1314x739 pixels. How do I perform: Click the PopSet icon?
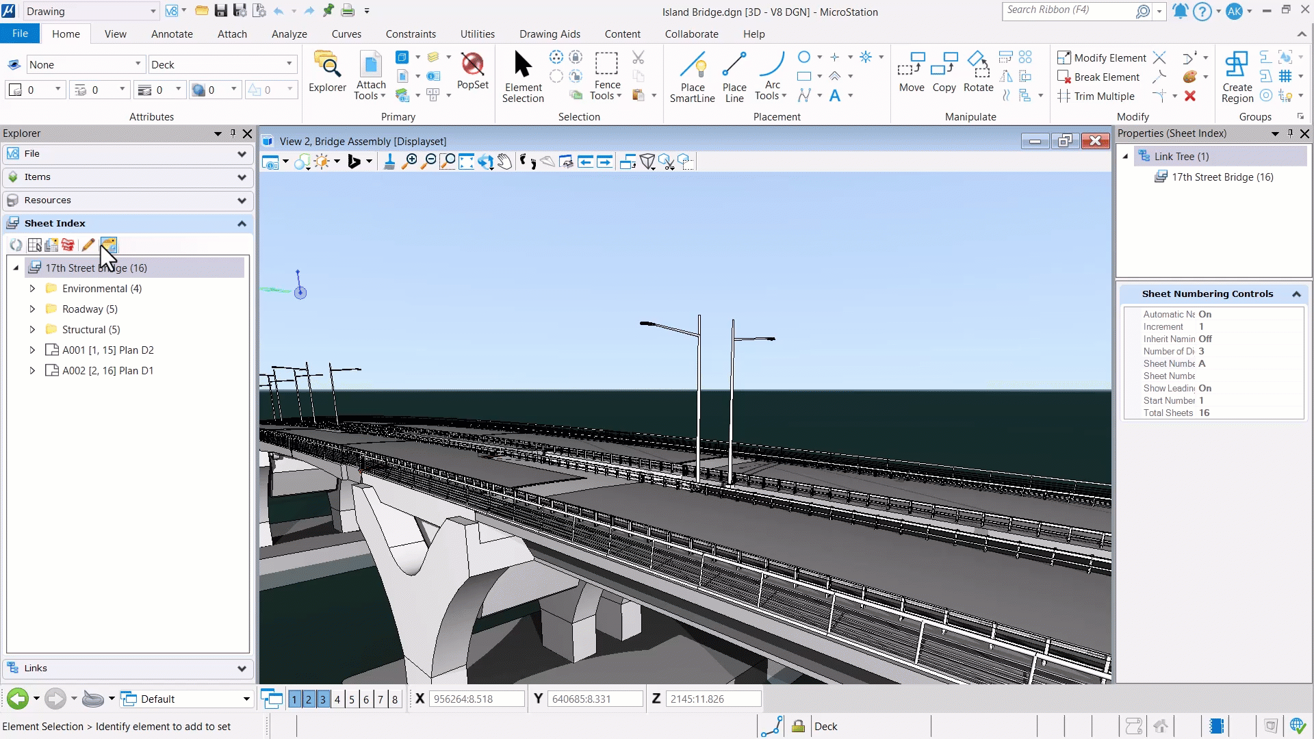pos(472,70)
